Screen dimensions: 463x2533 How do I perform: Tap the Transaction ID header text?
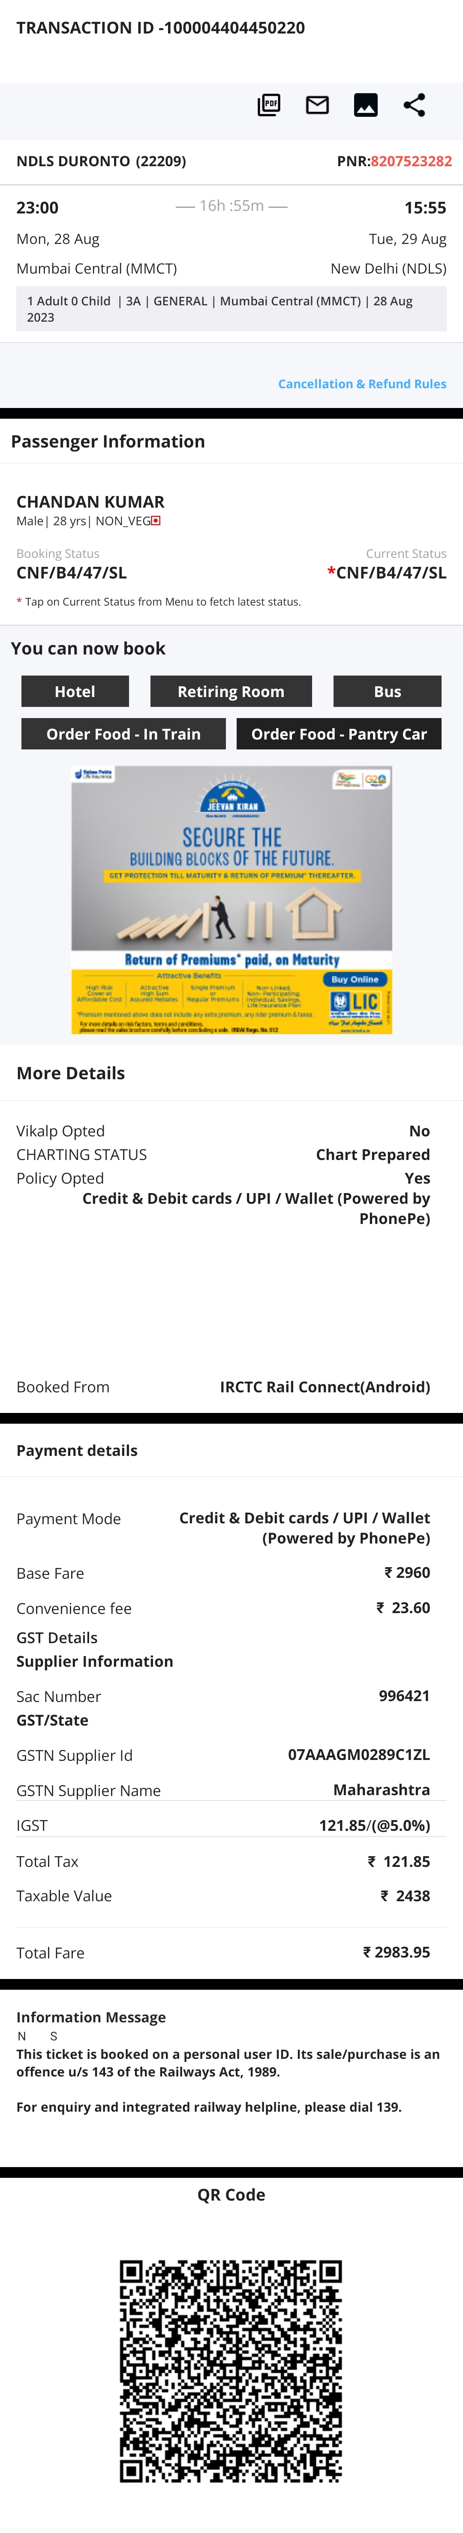(161, 27)
